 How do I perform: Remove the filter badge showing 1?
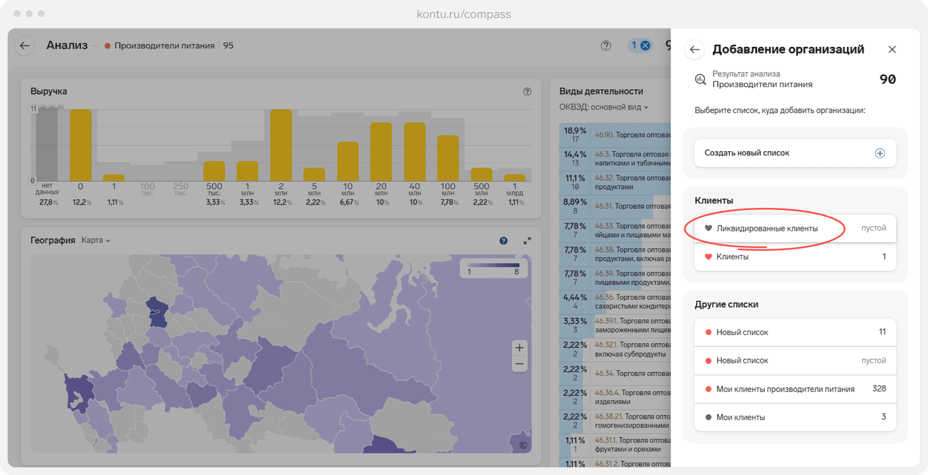point(645,46)
